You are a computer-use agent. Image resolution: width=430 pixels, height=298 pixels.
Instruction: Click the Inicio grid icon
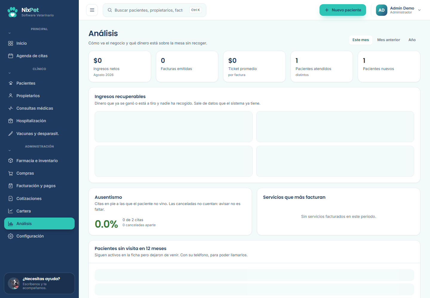pos(10,43)
